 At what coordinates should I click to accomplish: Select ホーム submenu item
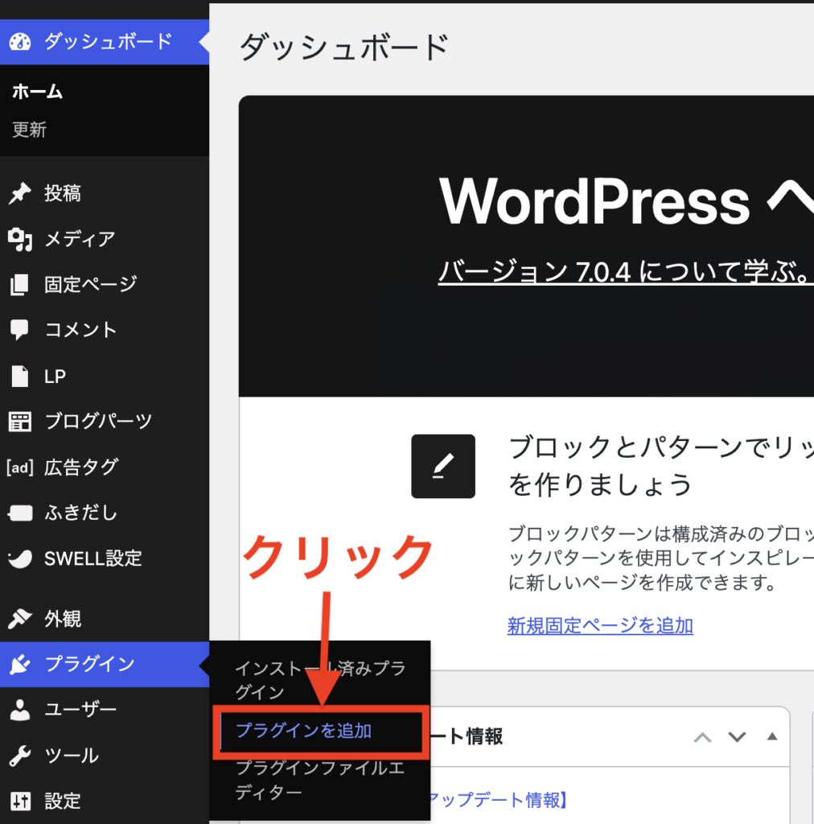[x=37, y=92]
